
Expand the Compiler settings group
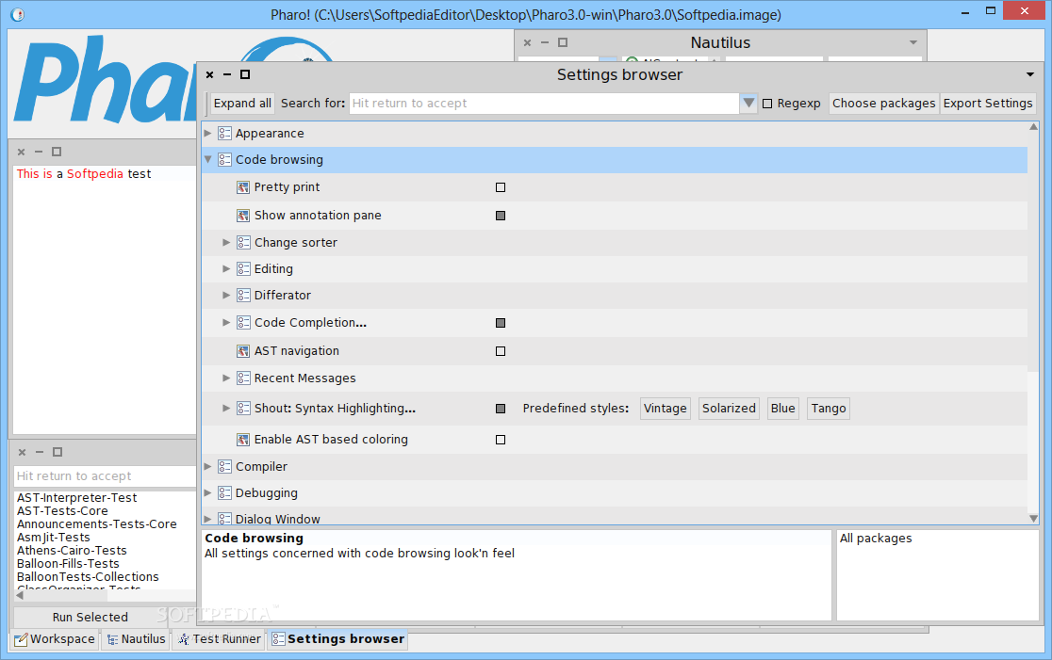(x=208, y=466)
